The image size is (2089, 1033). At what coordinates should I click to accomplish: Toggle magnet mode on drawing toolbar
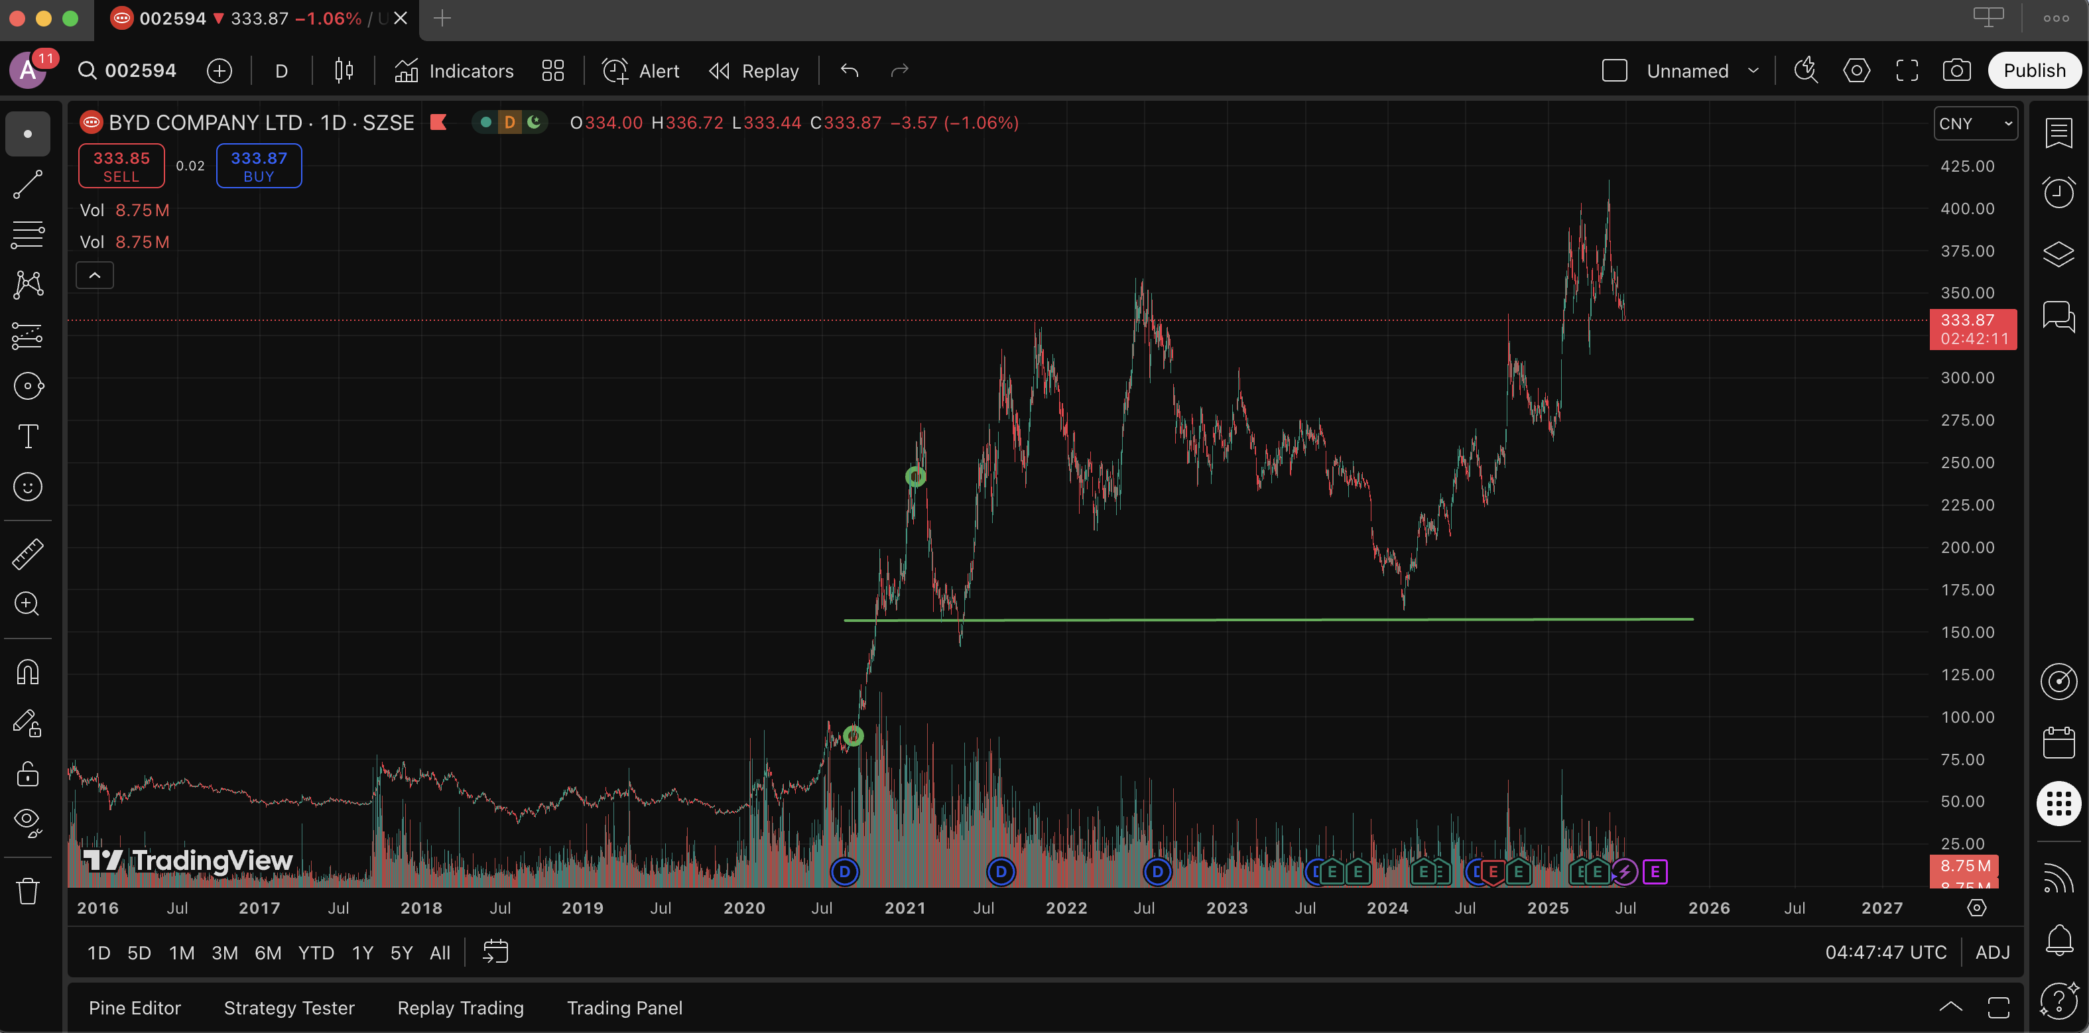[28, 672]
